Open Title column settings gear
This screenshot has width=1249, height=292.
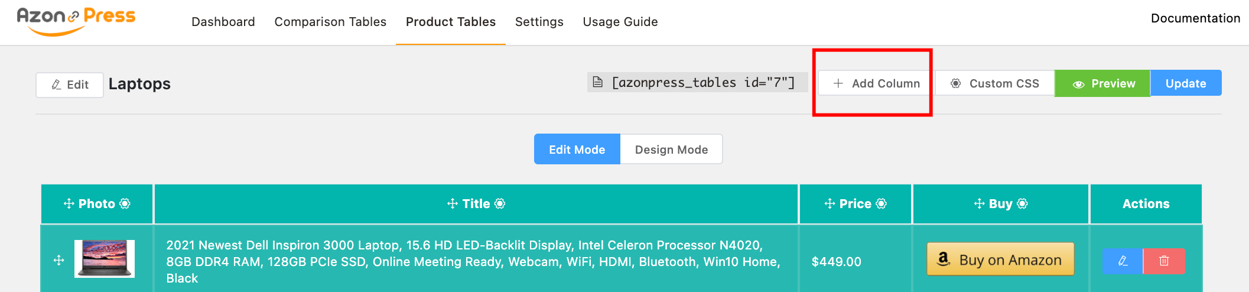pos(500,204)
